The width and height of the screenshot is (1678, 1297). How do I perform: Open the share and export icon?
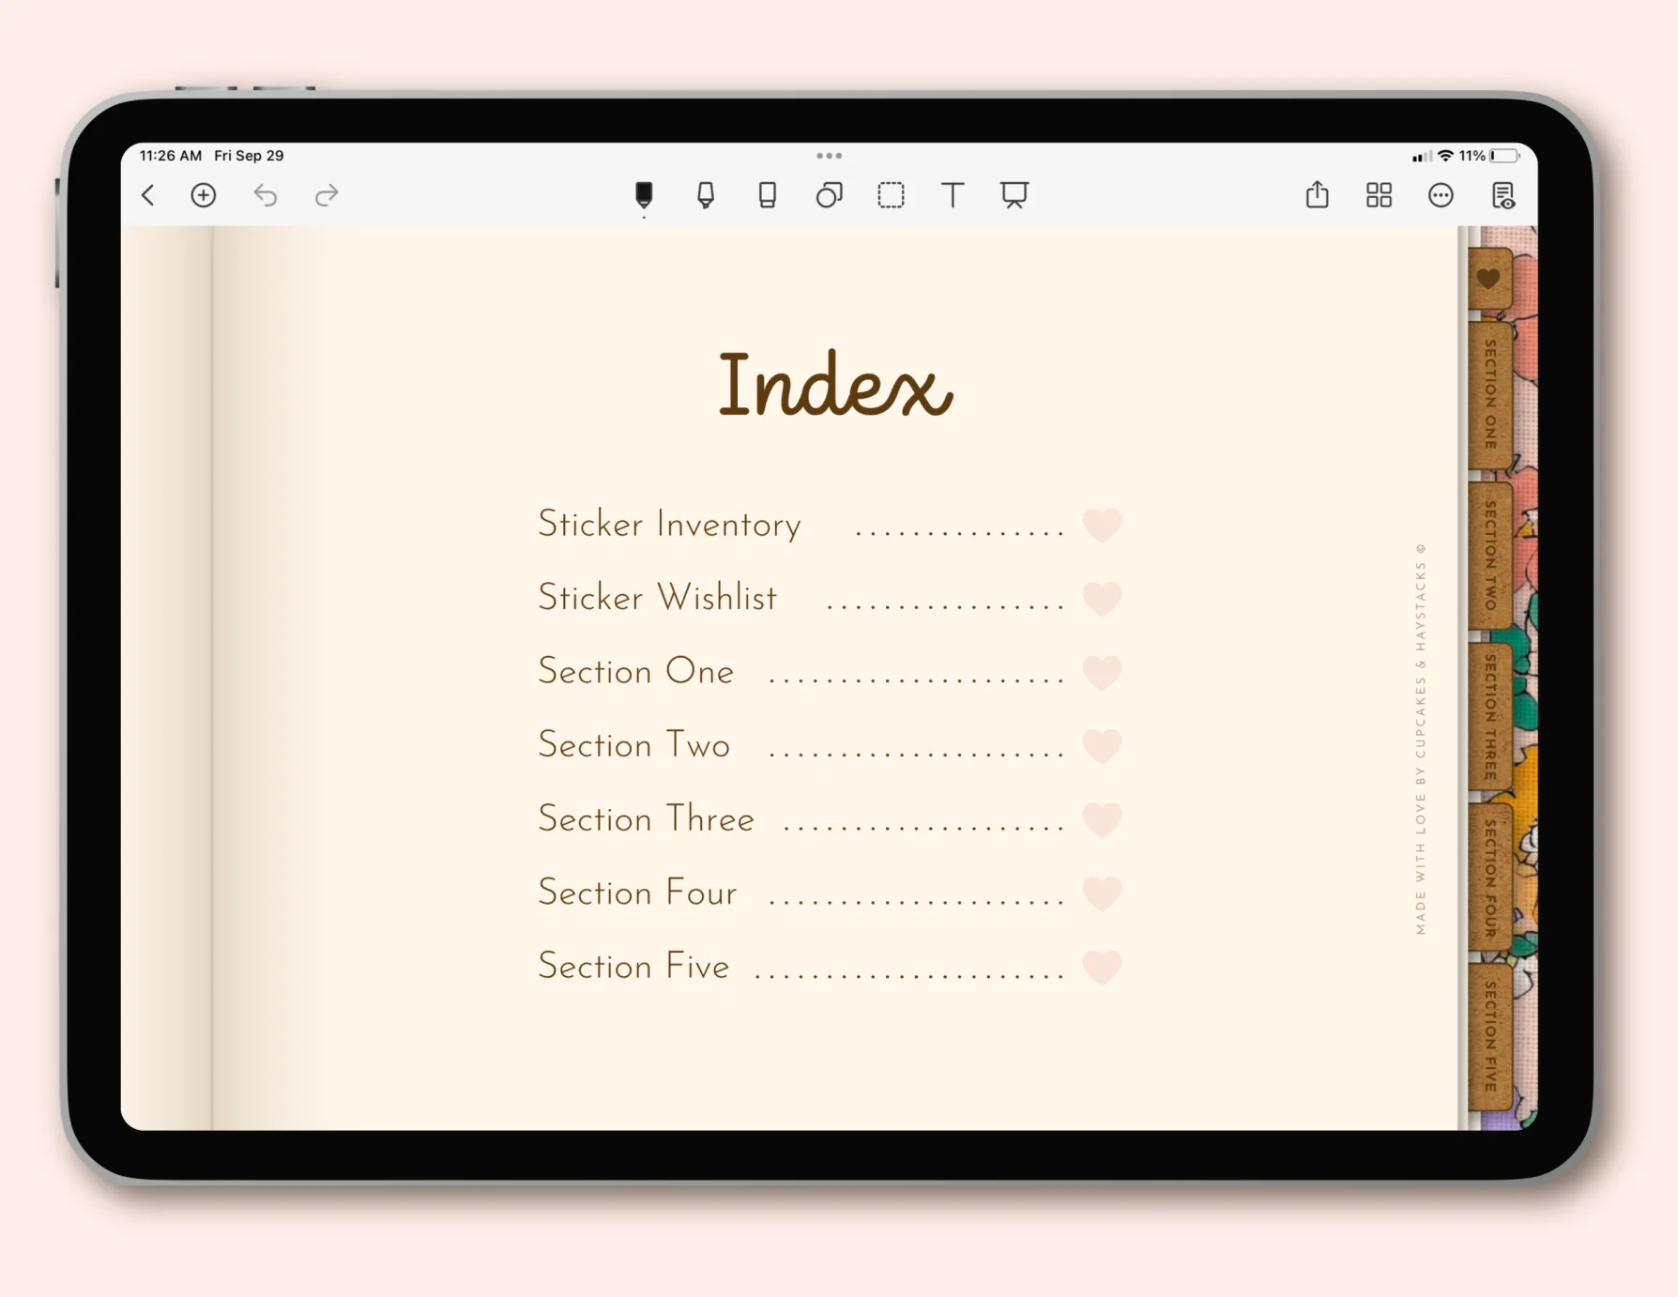tap(1318, 194)
